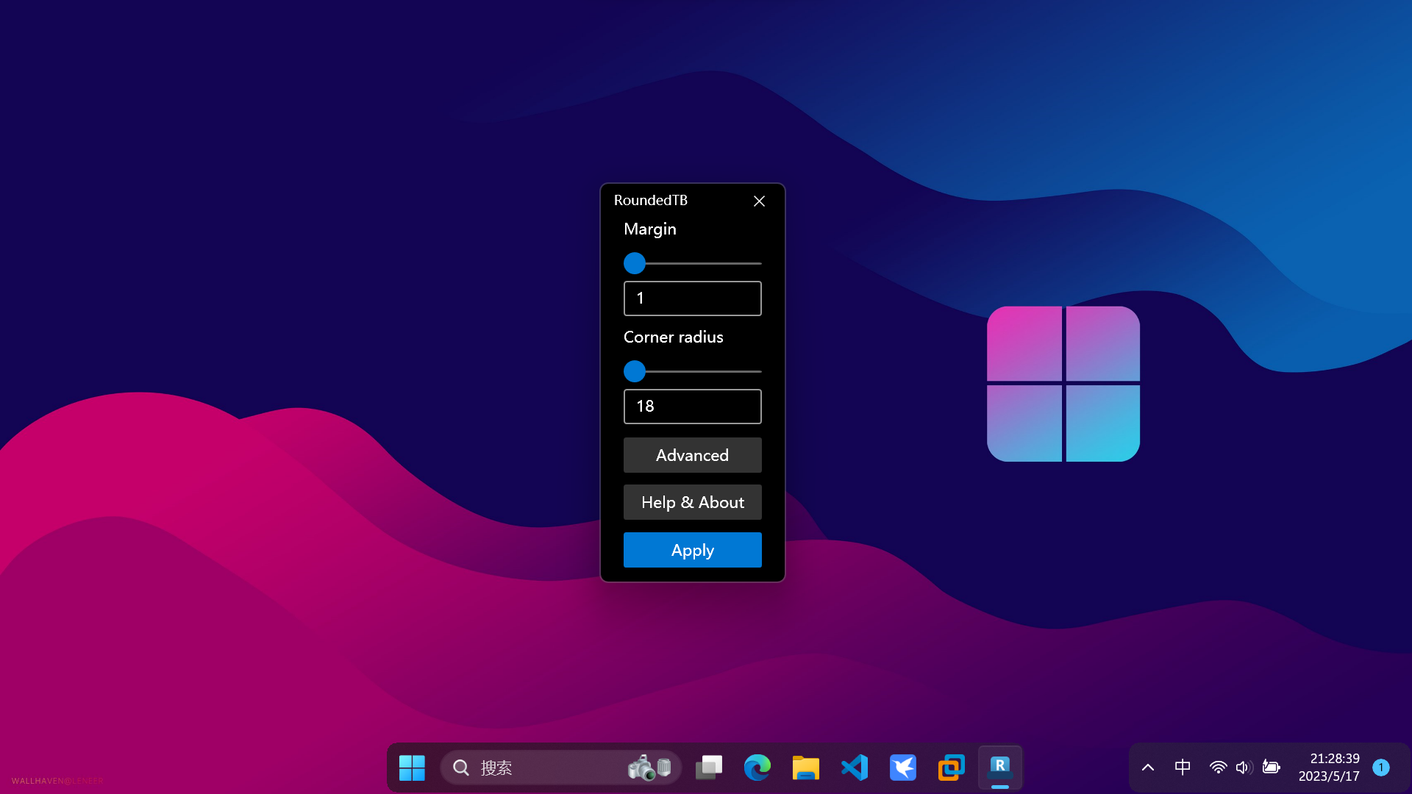Check battery status in the system tray
Screen dimensions: 1412x794
click(x=1271, y=767)
